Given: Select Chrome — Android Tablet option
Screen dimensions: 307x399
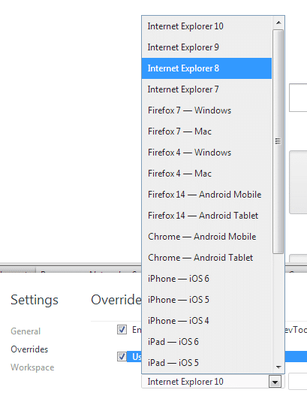Looking at the screenshot, I should coord(206,258).
